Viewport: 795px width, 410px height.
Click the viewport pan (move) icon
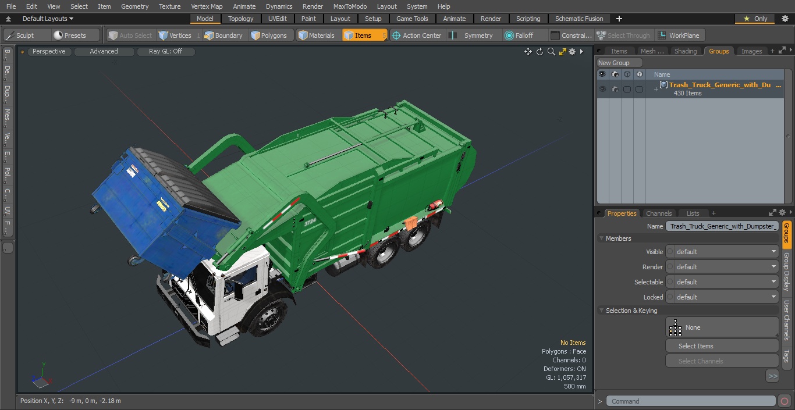(528, 52)
